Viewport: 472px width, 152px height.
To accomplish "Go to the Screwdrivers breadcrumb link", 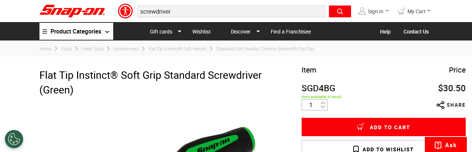I will 126,49.
